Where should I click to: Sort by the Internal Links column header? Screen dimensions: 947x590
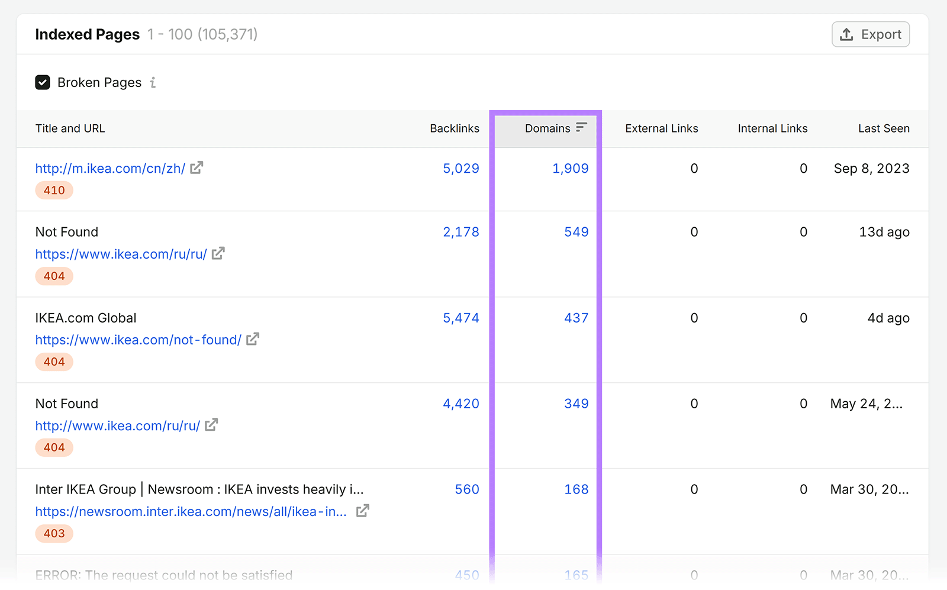[772, 128]
